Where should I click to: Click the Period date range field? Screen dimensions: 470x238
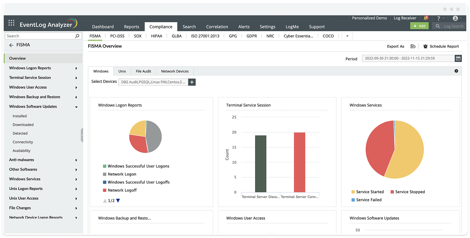pyautogui.click(x=408, y=58)
